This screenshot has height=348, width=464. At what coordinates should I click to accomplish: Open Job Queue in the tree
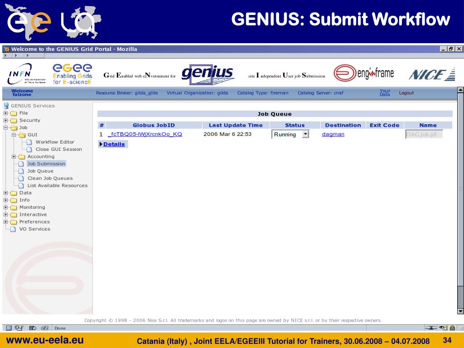coord(40,171)
